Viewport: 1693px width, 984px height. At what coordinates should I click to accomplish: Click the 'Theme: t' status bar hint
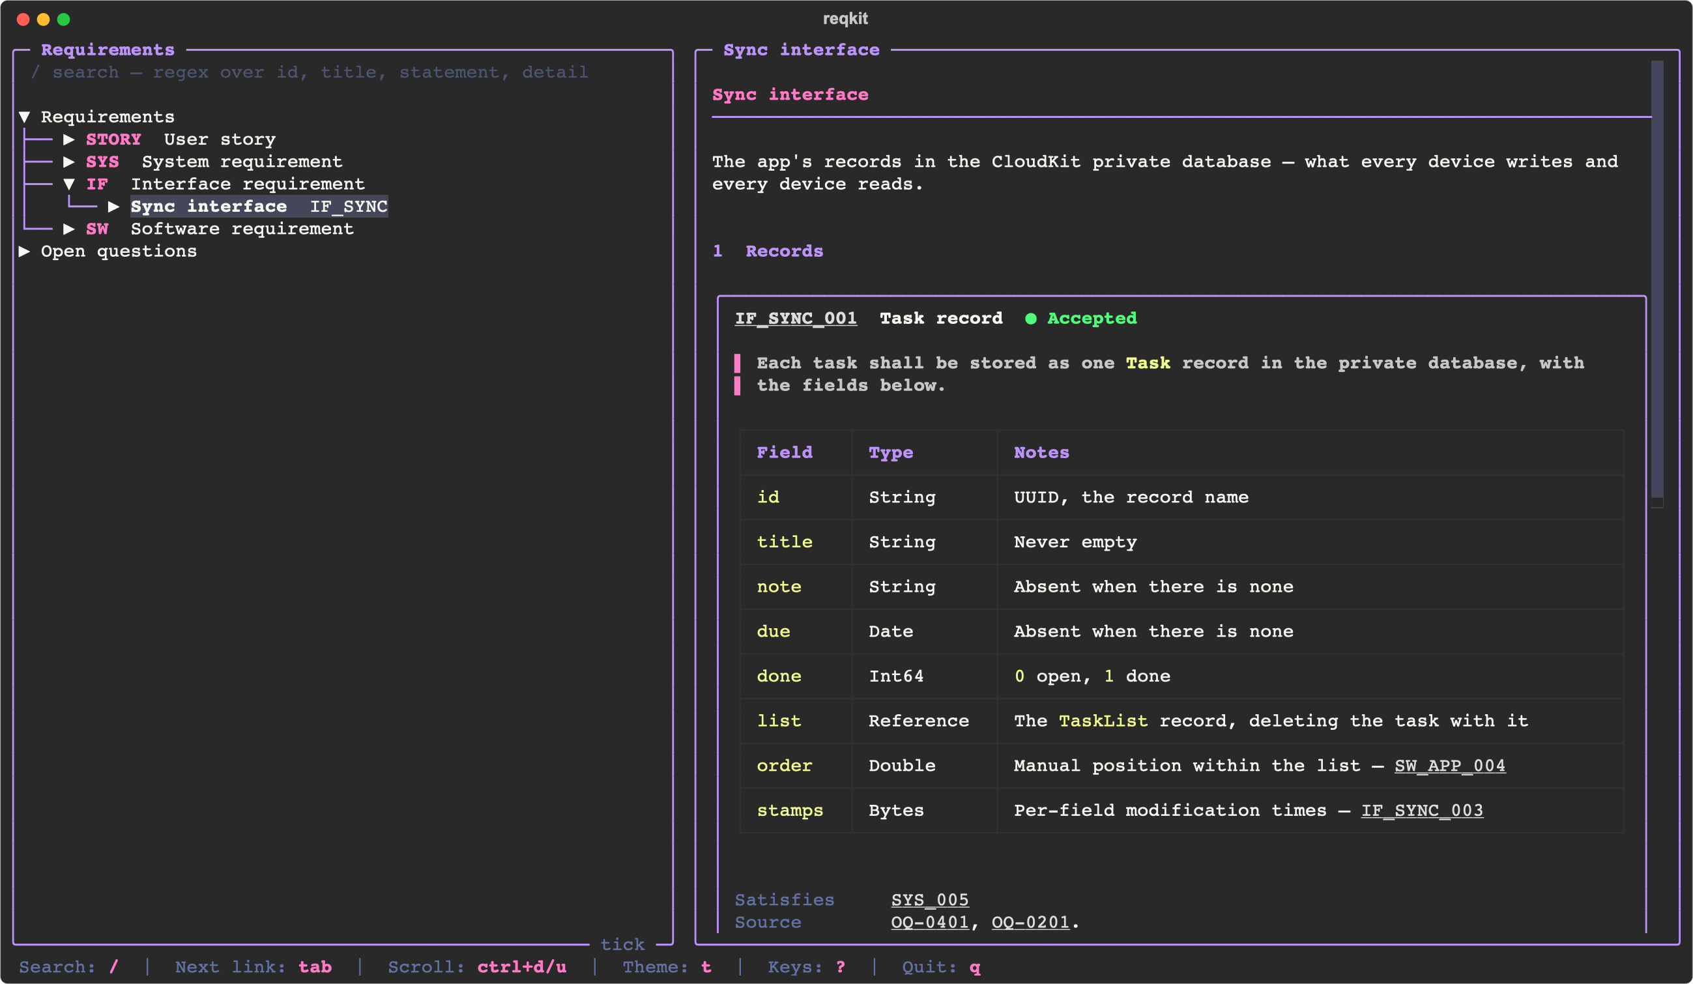(x=667, y=967)
